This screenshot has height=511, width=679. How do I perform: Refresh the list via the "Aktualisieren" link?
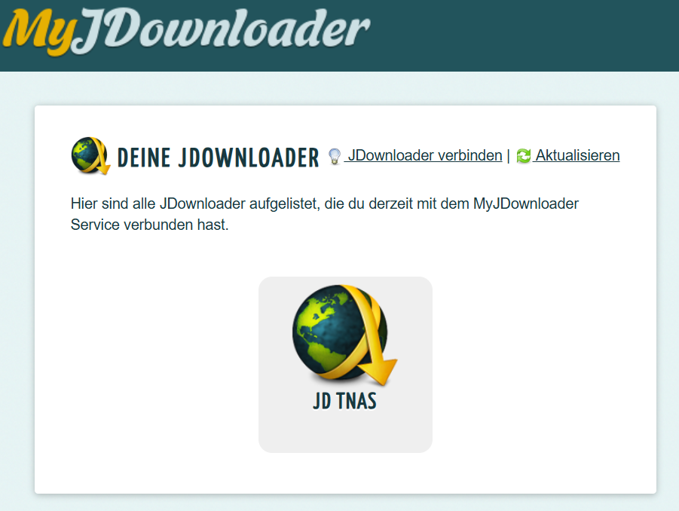[x=577, y=156]
